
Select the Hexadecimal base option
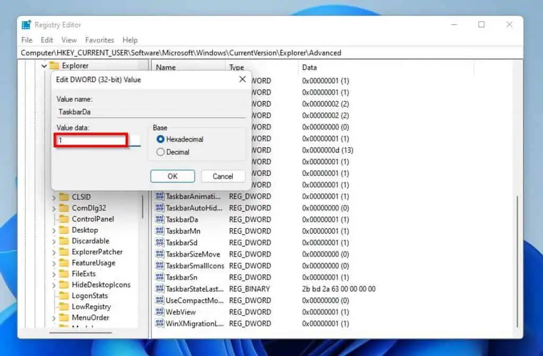pos(161,139)
